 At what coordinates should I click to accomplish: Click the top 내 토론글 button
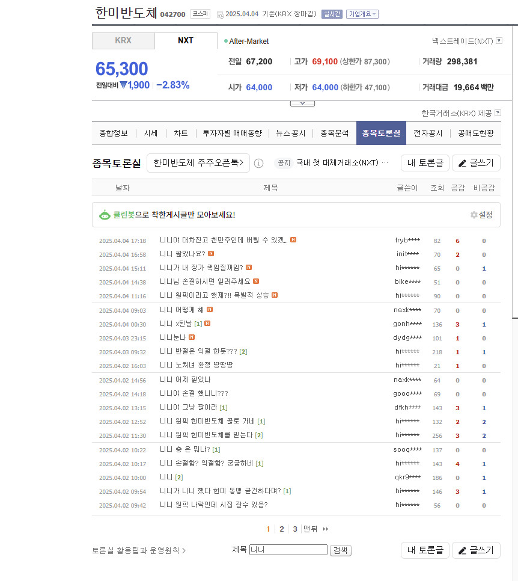(x=425, y=162)
